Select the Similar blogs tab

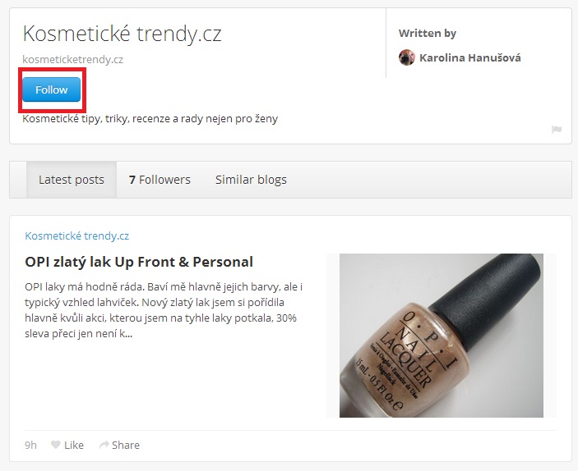251,180
